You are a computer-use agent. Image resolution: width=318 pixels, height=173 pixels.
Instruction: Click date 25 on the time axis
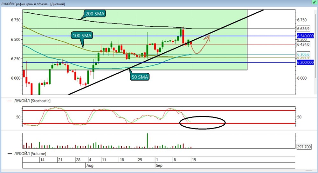click(x=140, y=160)
